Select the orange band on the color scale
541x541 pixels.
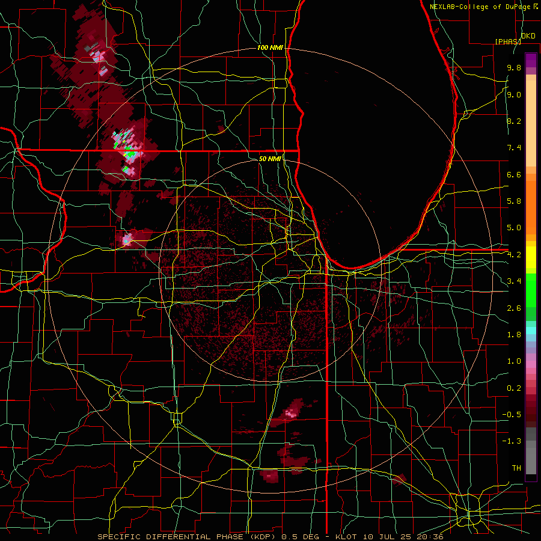531,207
